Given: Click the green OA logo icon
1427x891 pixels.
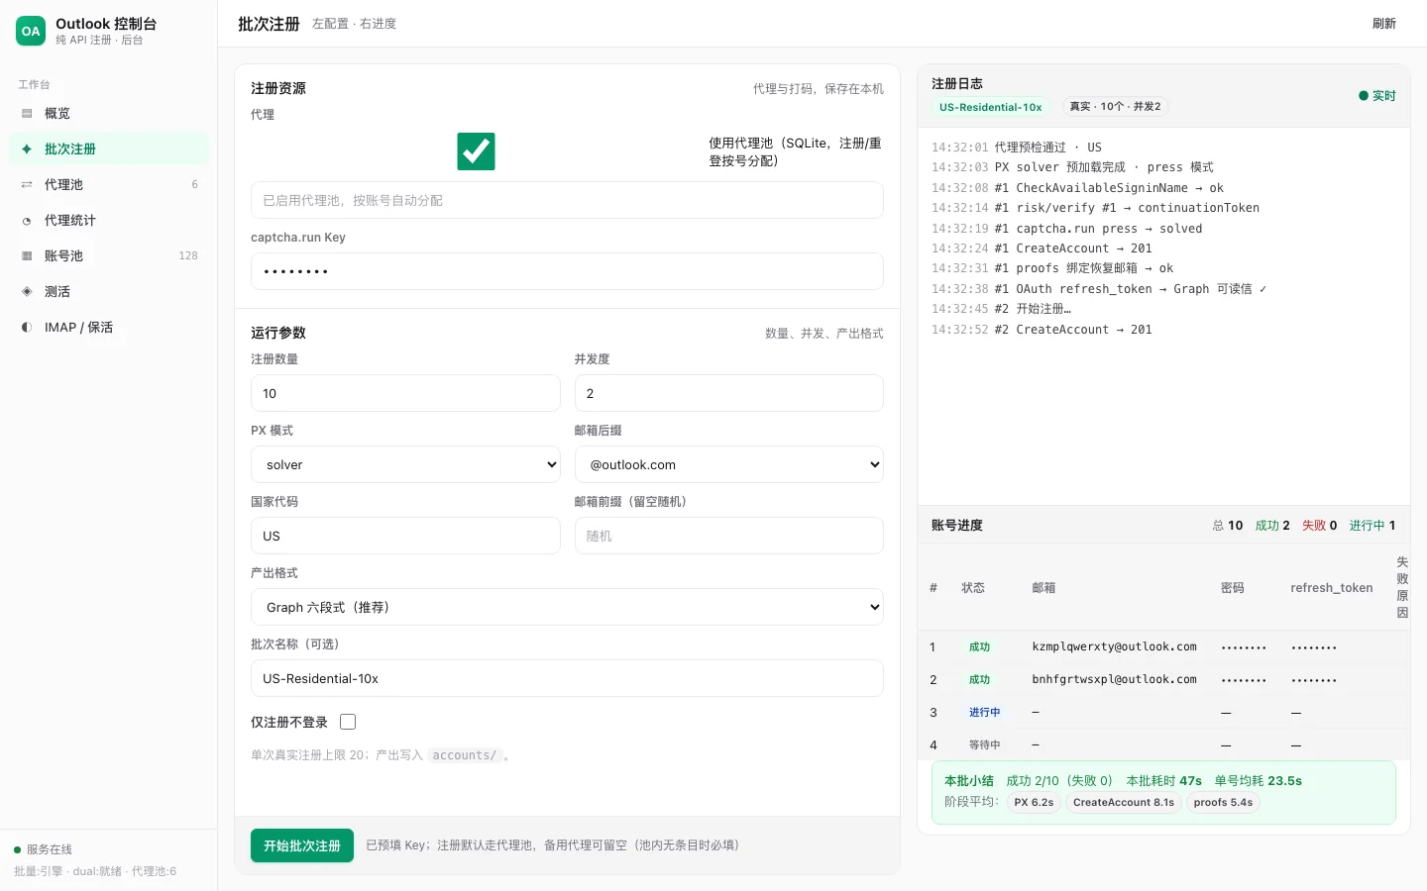Looking at the screenshot, I should (x=31, y=31).
